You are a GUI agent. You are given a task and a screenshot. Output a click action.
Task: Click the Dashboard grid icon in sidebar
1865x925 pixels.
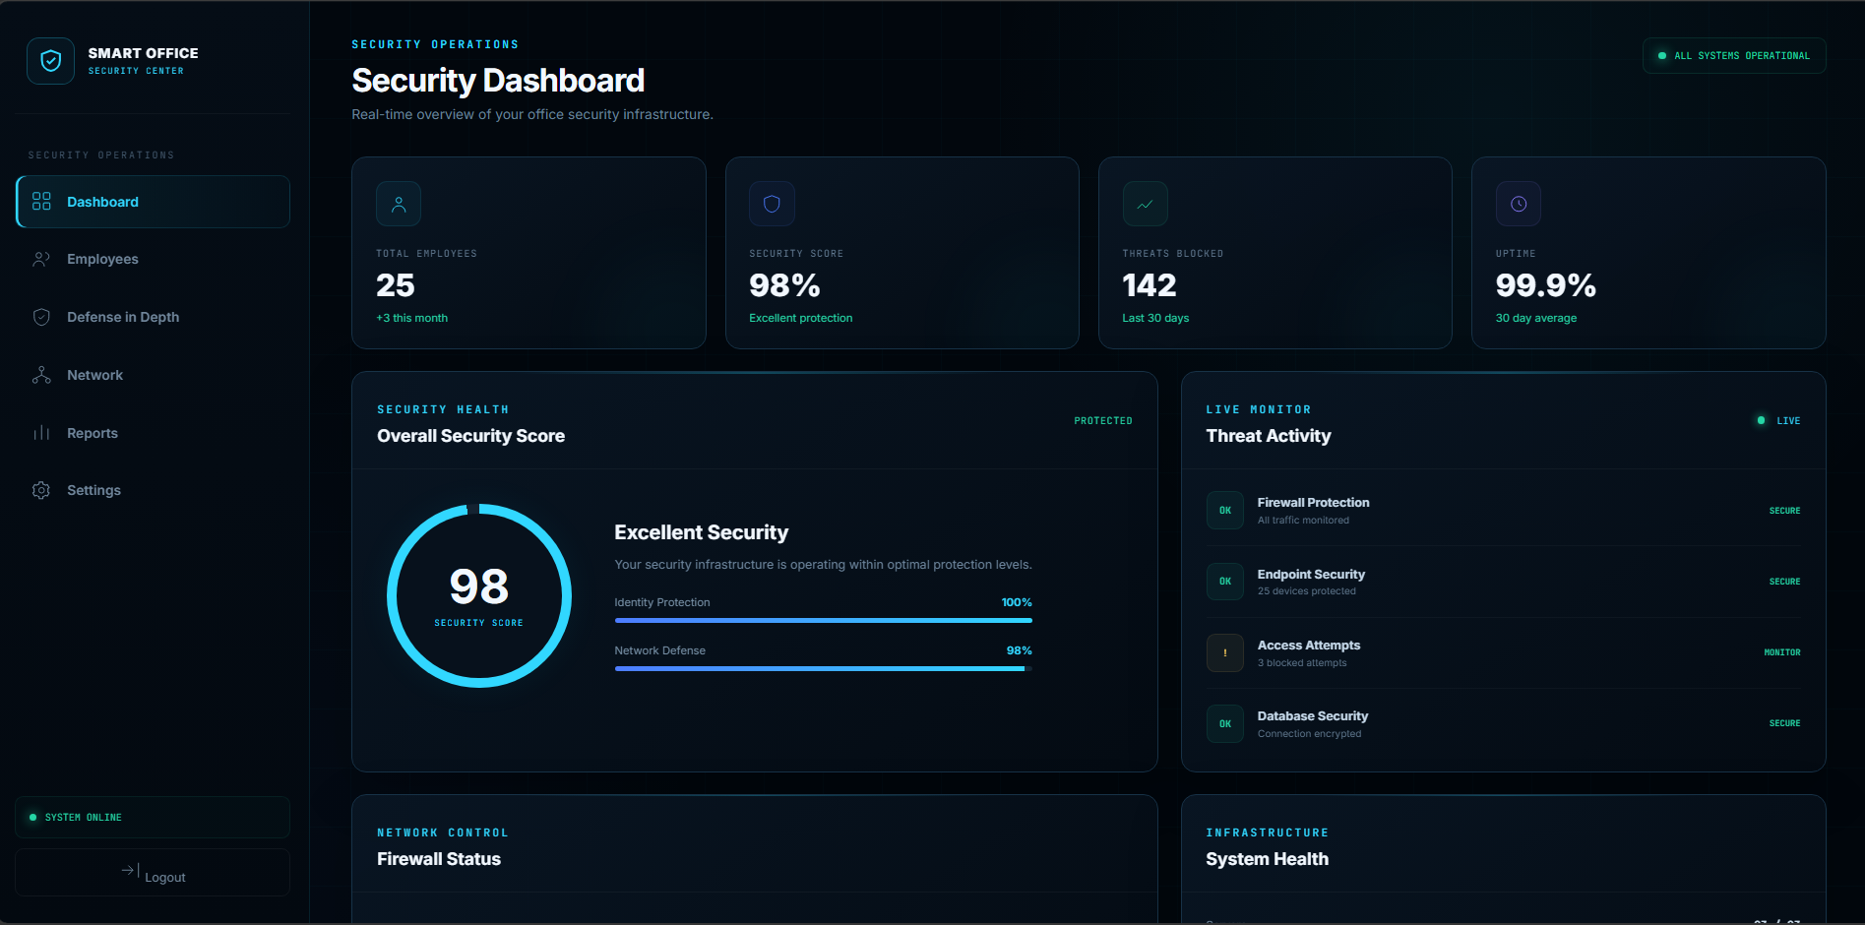[41, 202]
